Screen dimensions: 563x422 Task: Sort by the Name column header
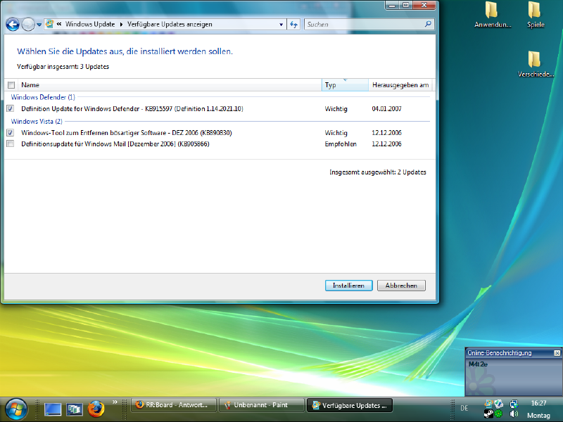click(x=169, y=85)
